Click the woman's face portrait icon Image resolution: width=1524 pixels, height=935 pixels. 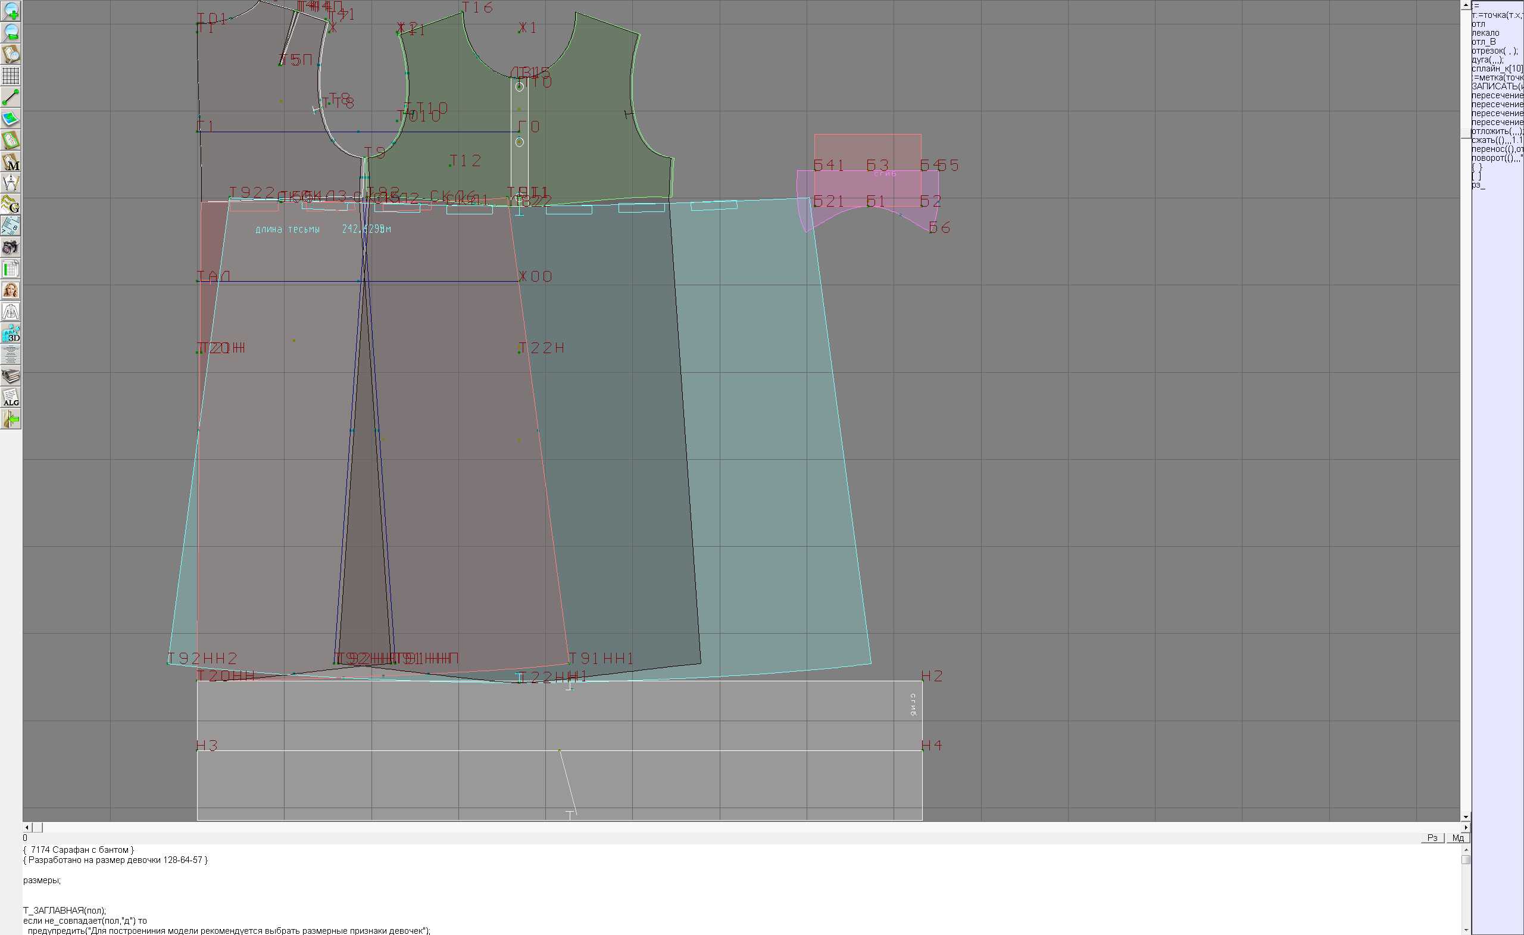coord(11,290)
